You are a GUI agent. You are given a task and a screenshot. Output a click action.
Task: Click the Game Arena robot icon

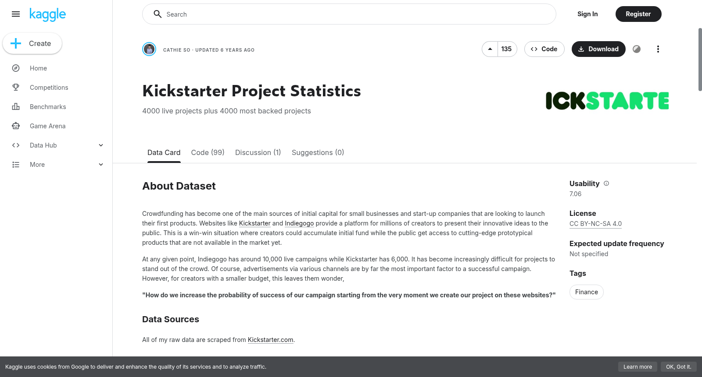[16, 126]
